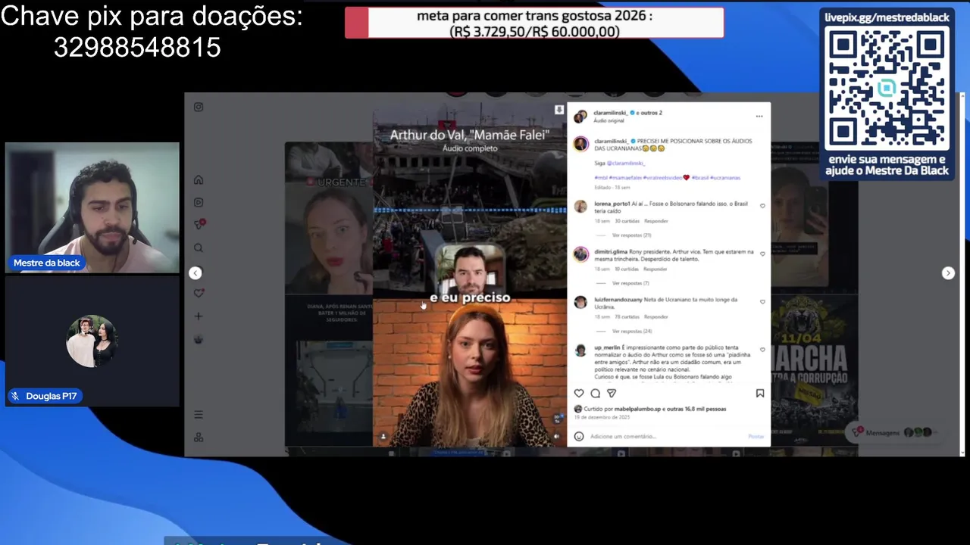Screen dimensions: 970x545
Task: Open hashtag #ucranianas
Action: 725,178
